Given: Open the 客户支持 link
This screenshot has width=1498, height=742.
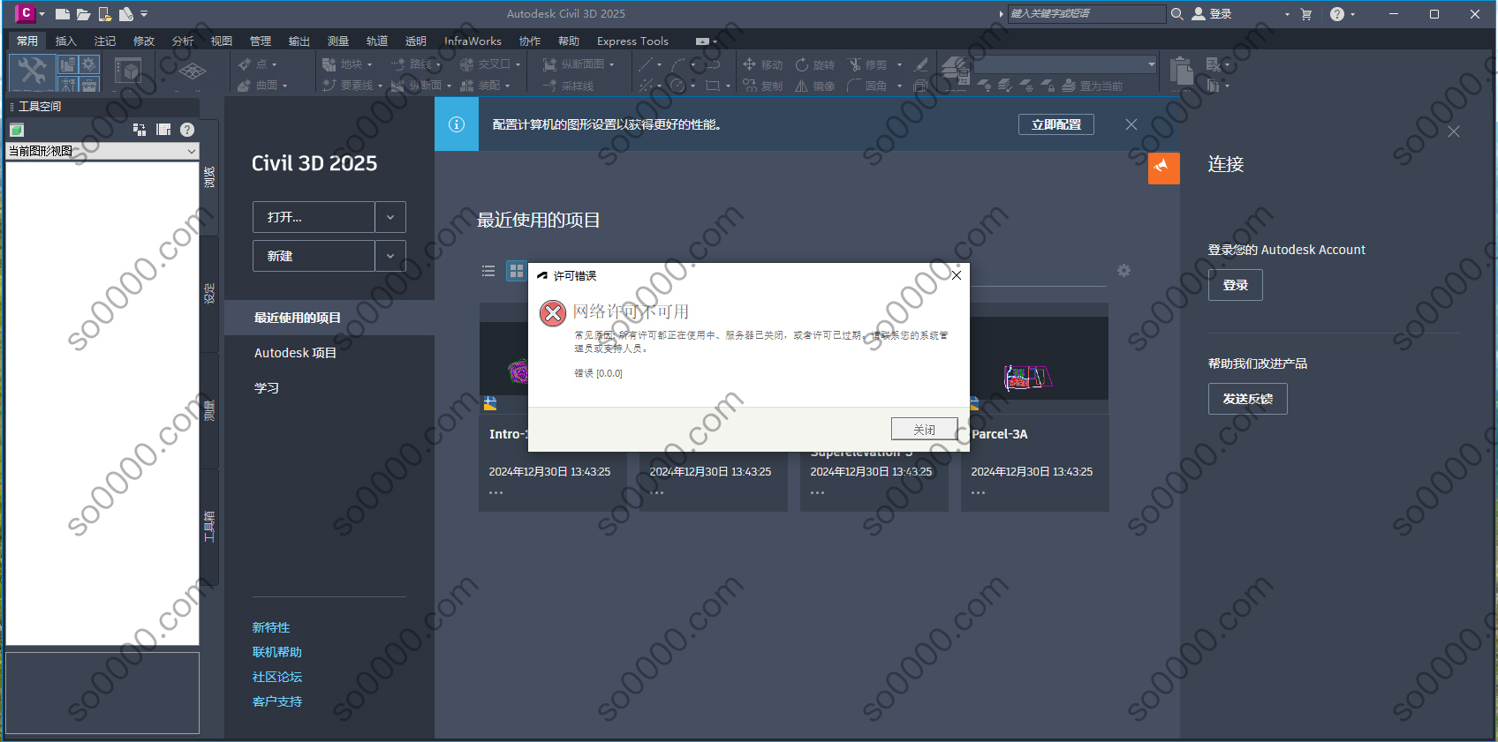Looking at the screenshot, I should click(x=277, y=701).
